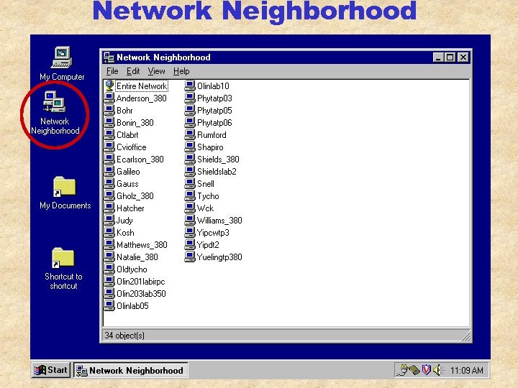
Task: Select the Ctlabrt computer icon
Action: (109, 134)
